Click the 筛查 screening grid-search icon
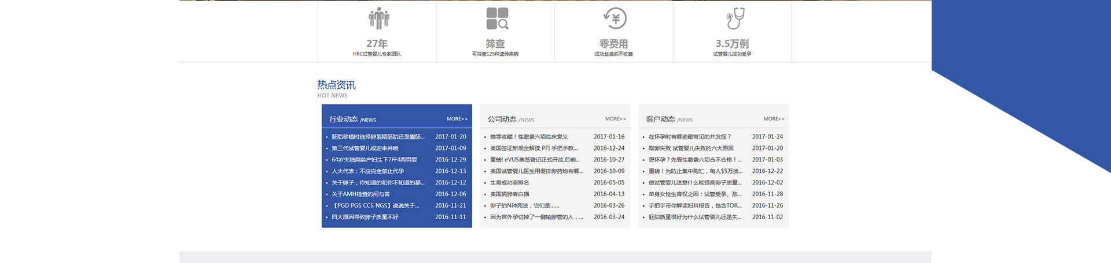1111x263 pixels. [x=497, y=18]
